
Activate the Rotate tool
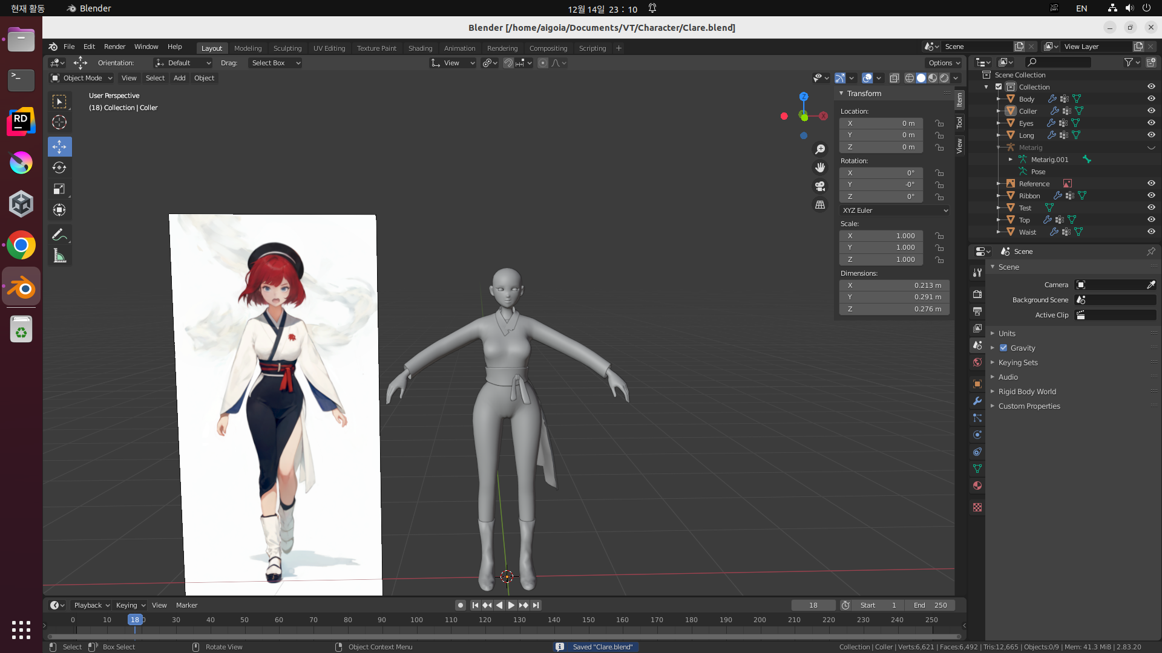(x=59, y=168)
